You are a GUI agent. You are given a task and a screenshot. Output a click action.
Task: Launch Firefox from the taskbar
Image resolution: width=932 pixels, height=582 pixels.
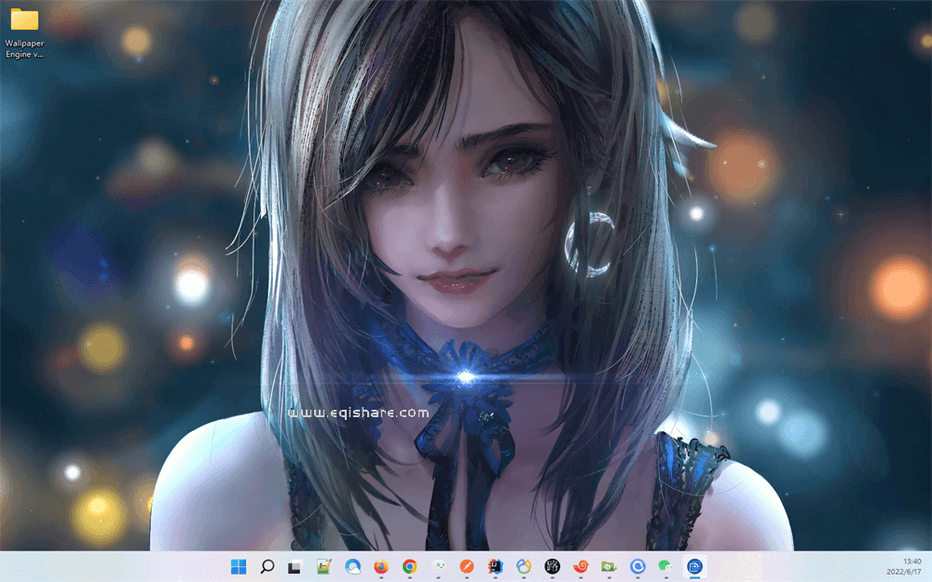[379, 566]
